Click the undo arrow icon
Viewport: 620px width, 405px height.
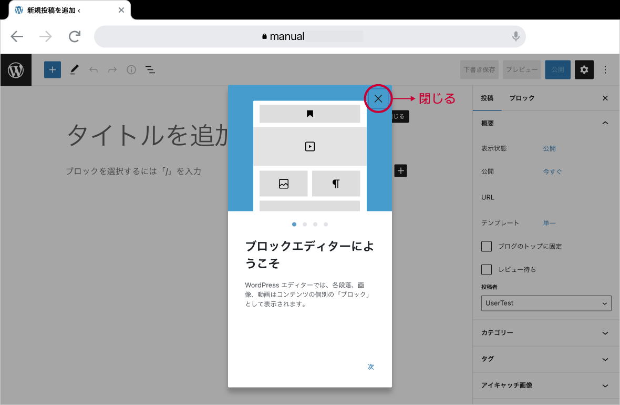[x=94, y=69]
